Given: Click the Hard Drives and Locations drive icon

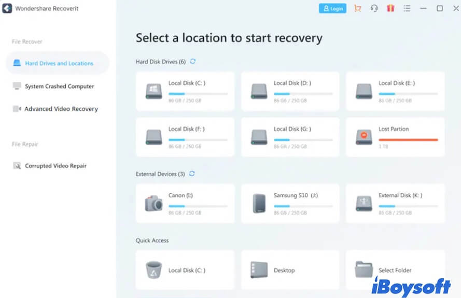Looking at the screenshot, I should (x=17, y=63).
